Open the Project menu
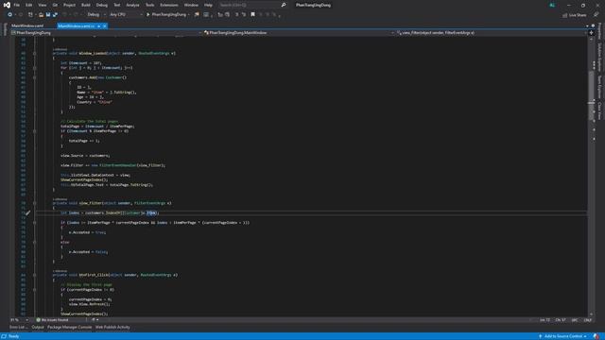The width and height of the screenshot is (605, 340). pos(69,5)
